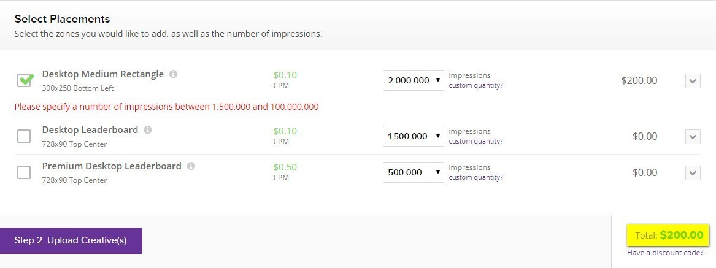This screenshot has width=716, height=268.
Task: Click info icon beside Premium Desktop Leaderboard
Action: tap(191, 166)
